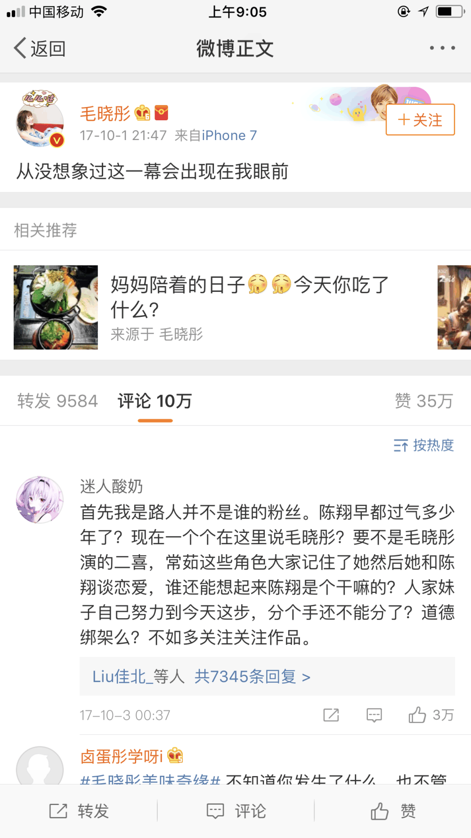471x838 pixels.
Task: Expand 共7345条回复 replies thread
Action: pos(252,677)
